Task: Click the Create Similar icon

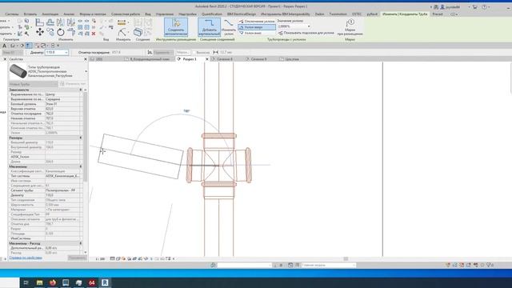Action: (x=138, y=32)
